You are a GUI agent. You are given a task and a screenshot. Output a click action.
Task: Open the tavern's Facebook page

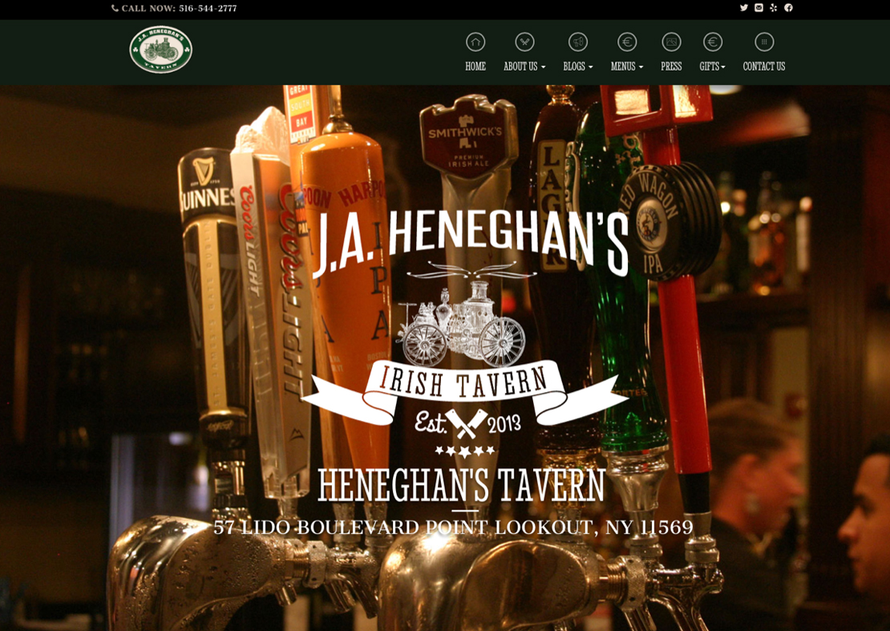point(787,8)
